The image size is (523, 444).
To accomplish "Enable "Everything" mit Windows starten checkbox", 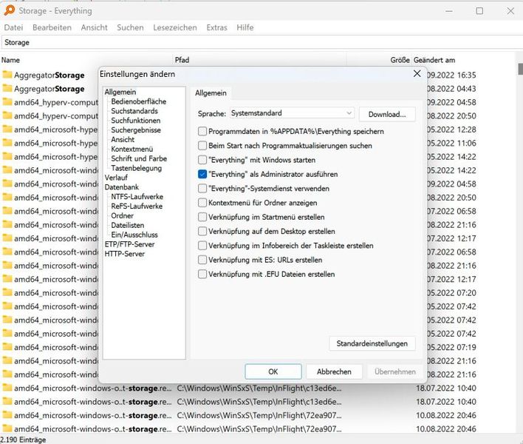I will click(202, 160).
